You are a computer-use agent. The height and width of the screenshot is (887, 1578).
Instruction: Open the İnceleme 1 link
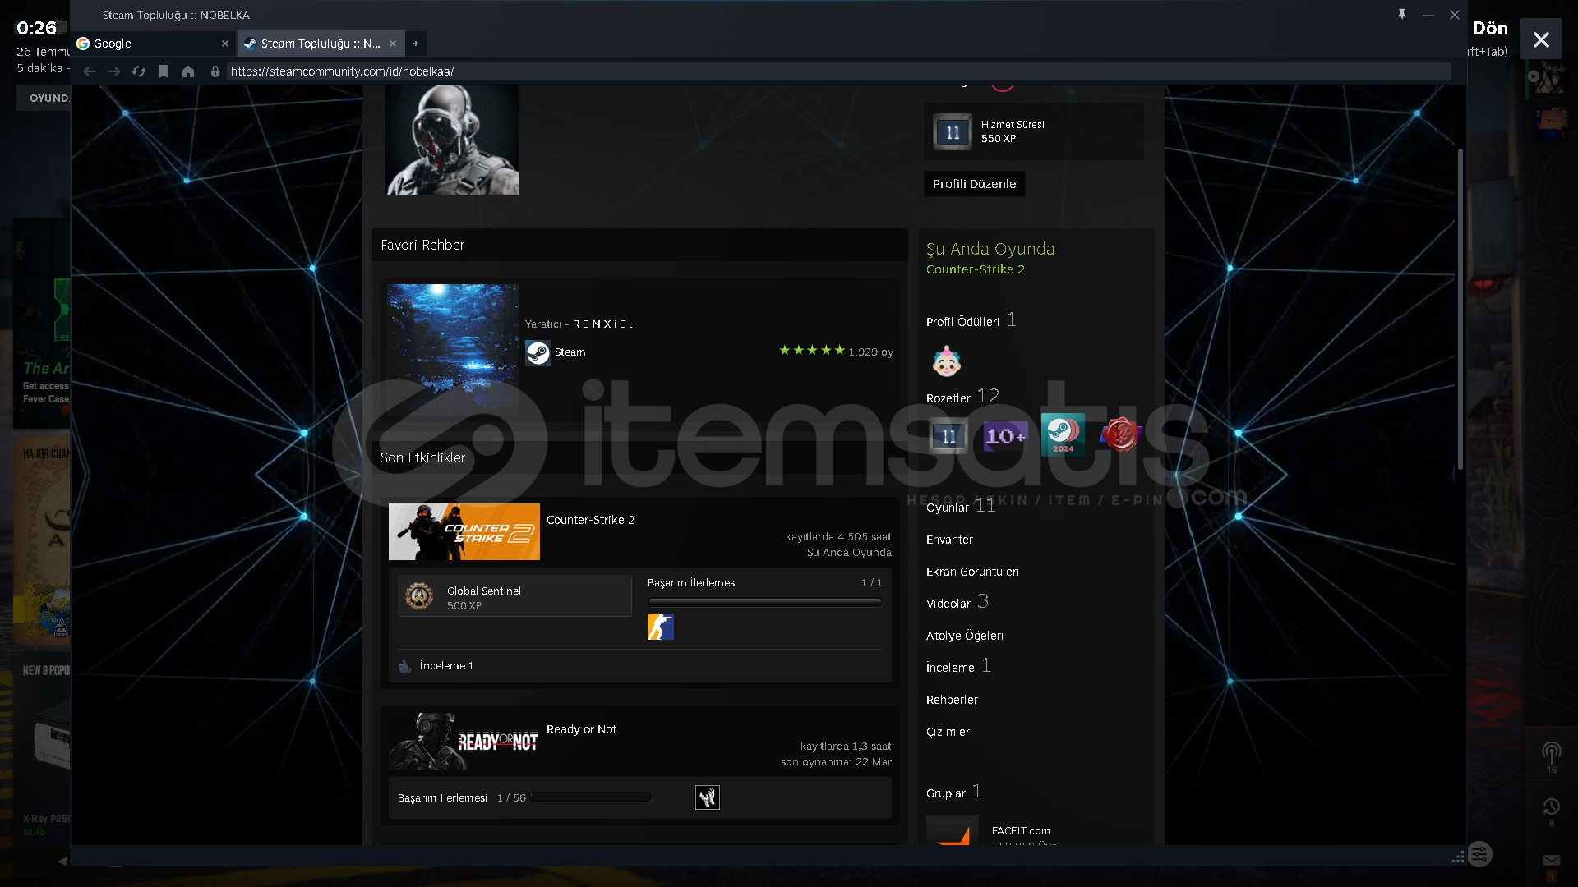[446, 666]
